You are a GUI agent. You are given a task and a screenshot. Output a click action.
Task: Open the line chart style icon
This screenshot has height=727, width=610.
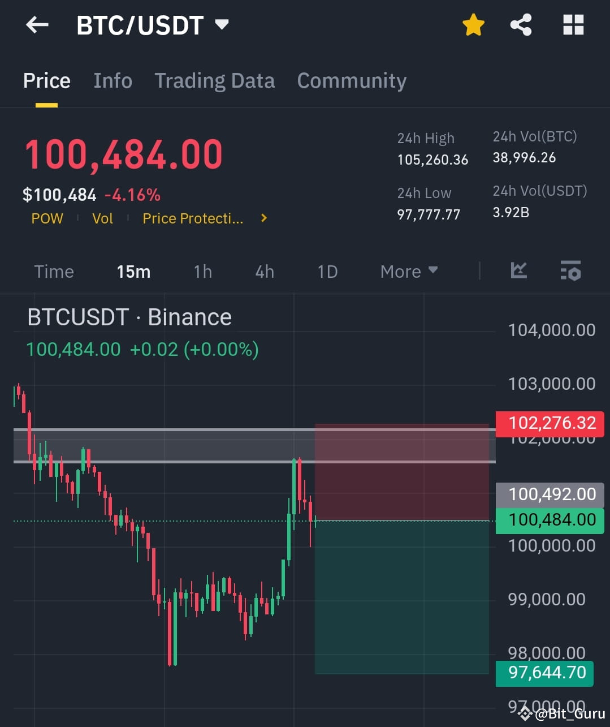[x=518, y=271]
